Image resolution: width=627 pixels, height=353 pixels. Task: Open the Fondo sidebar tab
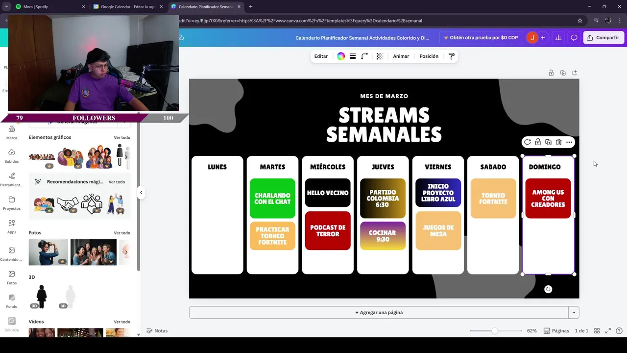[12, 301]
